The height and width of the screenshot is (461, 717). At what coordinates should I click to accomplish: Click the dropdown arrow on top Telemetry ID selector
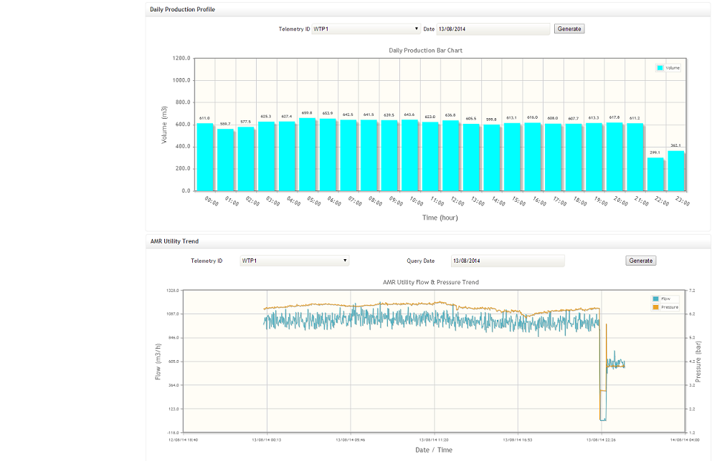tap(415, 29)
